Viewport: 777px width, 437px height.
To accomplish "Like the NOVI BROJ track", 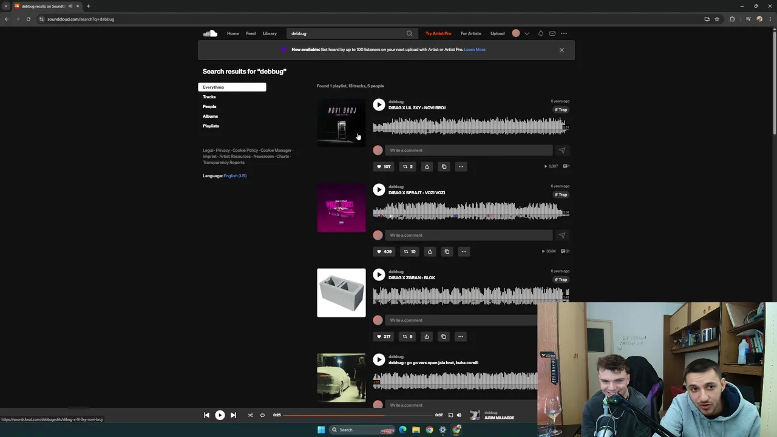I will [x=384, y=166].
